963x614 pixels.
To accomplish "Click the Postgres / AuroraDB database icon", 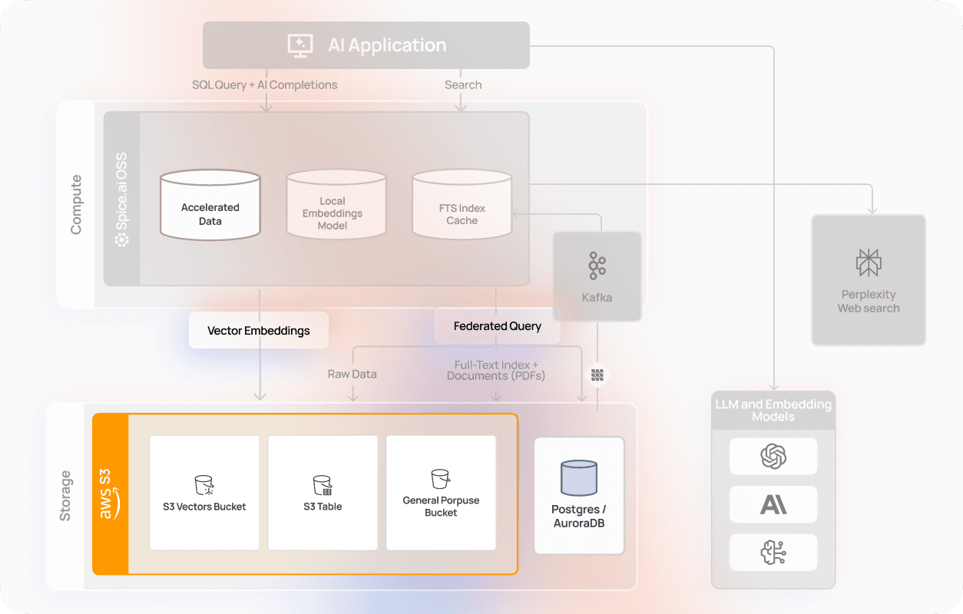I will tap(579, 477).
